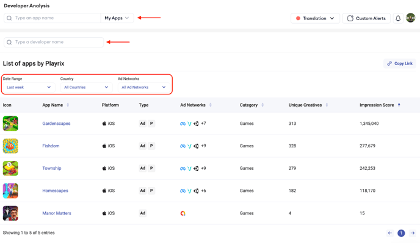Click the +7 more networks in Gardenscapes row

(203, 124)
